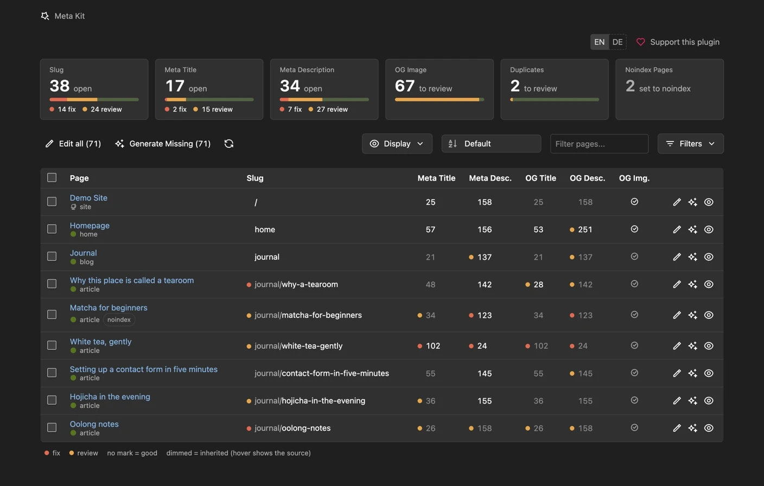Click the OG image check icon for Demo Site
The height and width of the screenshot is (486, 764).
click(x=634, y=202)
